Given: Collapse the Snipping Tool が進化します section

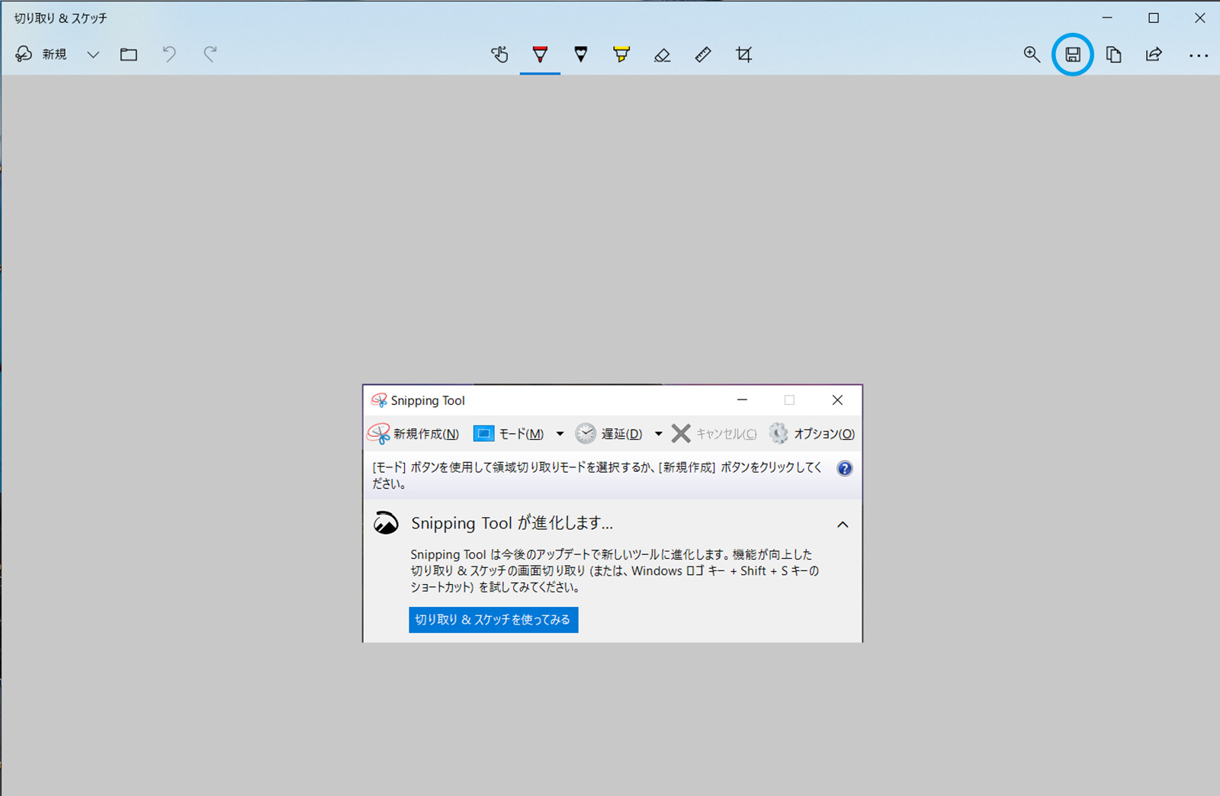Looking at the screenshot, I should coord(843,525).
